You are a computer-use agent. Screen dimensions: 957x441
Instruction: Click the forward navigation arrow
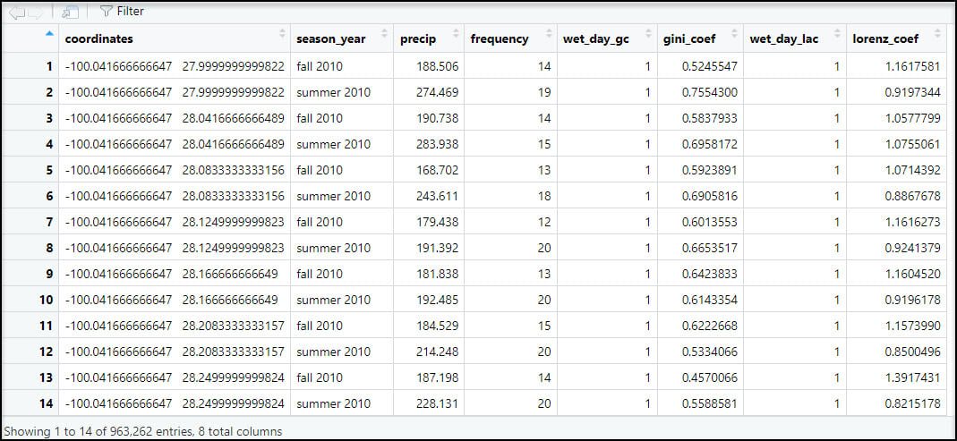pyautogui.click(x=35, y=12)
